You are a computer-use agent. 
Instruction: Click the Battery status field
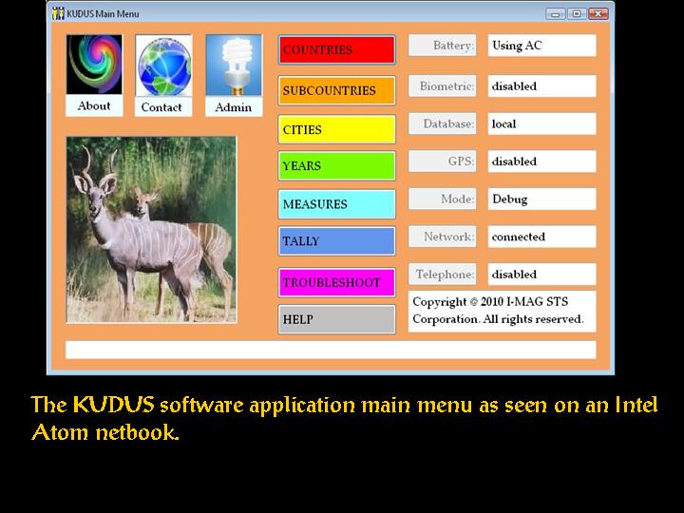[541, 46]
